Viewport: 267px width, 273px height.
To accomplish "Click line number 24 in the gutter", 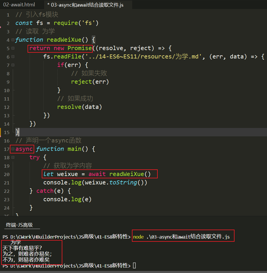I will 7,208.
